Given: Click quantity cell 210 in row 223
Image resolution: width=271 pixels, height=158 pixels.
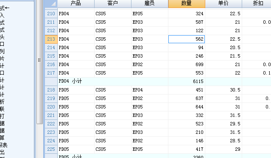Looking at the screenshot, I should coord(187,132).
